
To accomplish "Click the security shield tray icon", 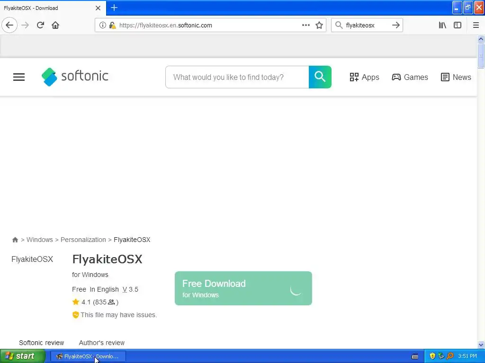I will tap(432, 356).
